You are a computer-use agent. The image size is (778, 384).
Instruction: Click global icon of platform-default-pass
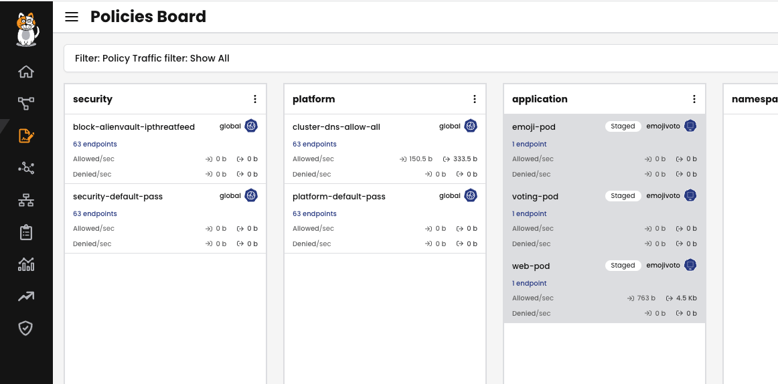pos(471,195)
